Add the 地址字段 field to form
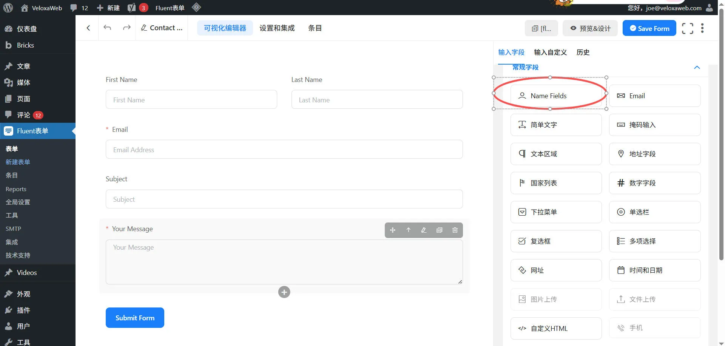The height and width of the screenshot is (346, 725). point(654,154)
